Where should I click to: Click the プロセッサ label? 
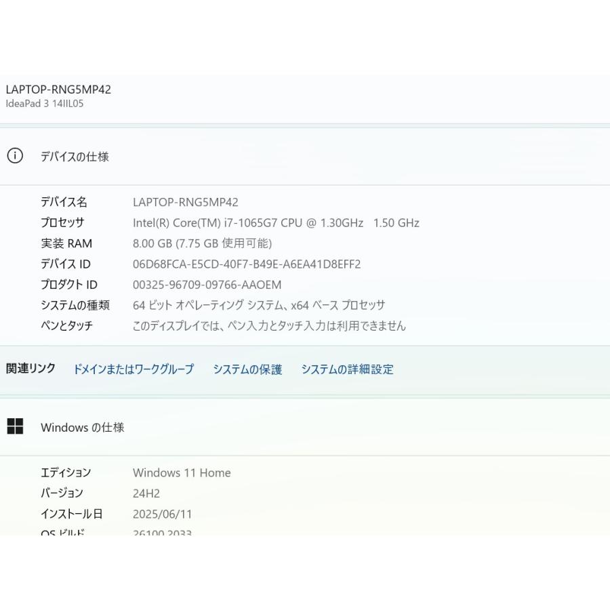62,222
